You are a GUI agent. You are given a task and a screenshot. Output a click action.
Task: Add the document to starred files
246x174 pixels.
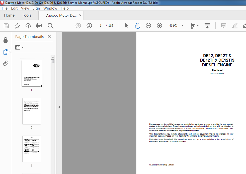(17, 26)
